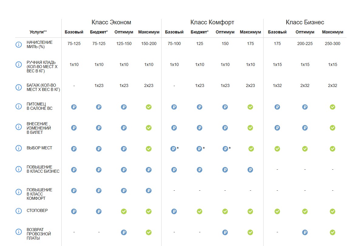Select the Класс Эконом header
Image resolution: width=361 pixels, height=246 pixels.
click(111, 23)
